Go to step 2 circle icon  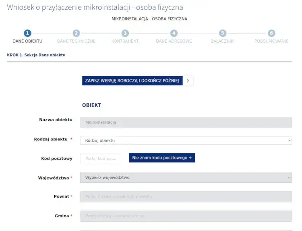(76, 33)
